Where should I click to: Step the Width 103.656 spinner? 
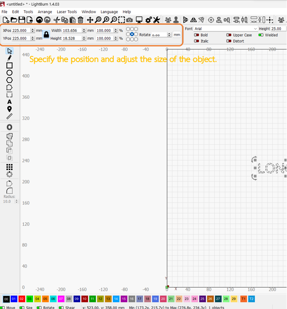pyautogui.click(x=84, y=30)
